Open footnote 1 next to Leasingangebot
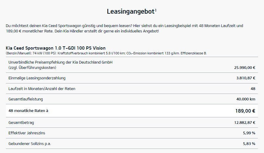The height and width of the screenshot is (153, 264). pos(156,10)
